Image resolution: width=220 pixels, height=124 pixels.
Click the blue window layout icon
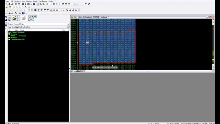click(63, 4)
